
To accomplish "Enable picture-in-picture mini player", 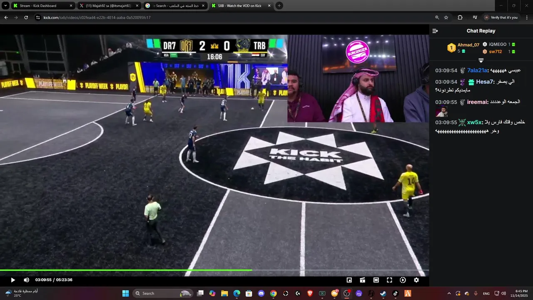I will pyautogui.click(x=349, y=280).
